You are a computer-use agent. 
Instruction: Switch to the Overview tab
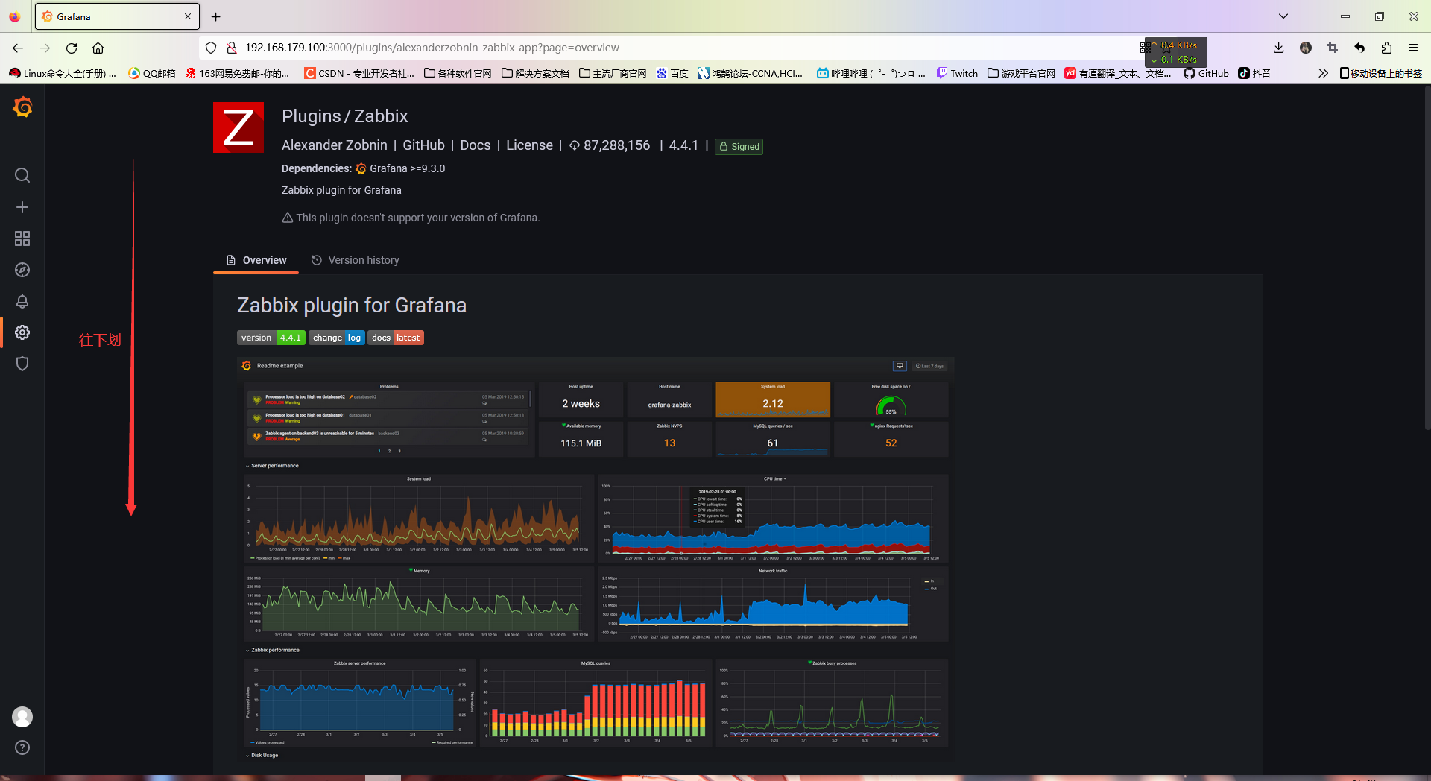[256, 260]
